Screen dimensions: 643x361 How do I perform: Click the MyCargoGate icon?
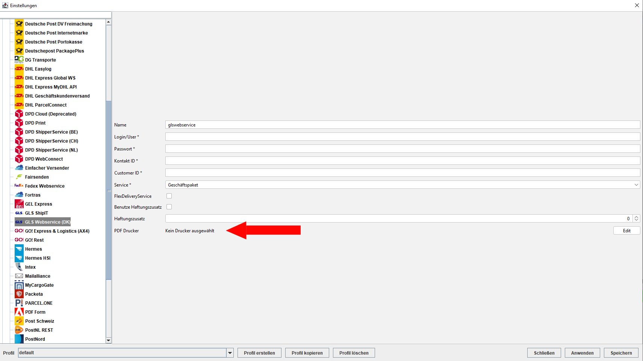click(19, 285)
